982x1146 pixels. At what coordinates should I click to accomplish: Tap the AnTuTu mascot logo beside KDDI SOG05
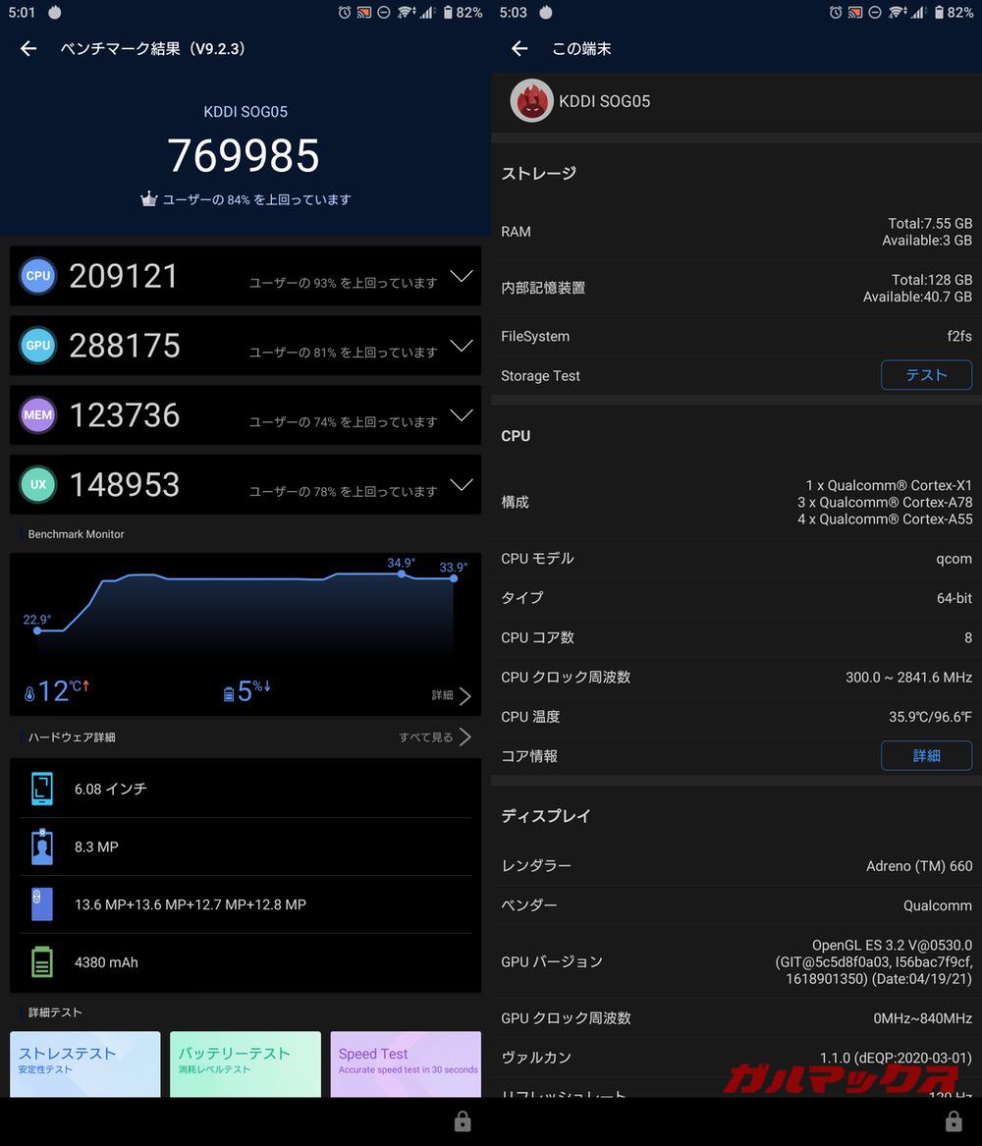tap(531, 101)
